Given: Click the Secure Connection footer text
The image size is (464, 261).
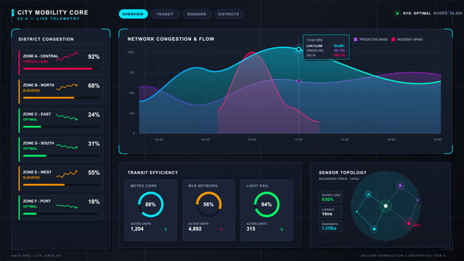Looking at the screenshot, I should (x=403, y=255).
